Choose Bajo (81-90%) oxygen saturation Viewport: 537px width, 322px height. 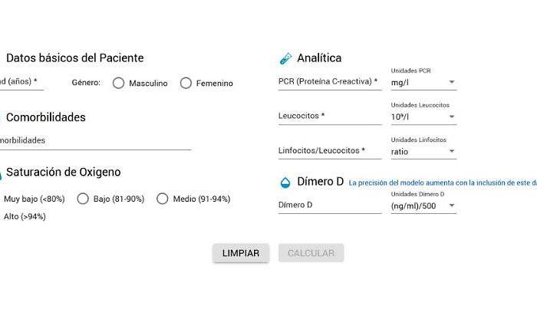(x=83, y=199)
